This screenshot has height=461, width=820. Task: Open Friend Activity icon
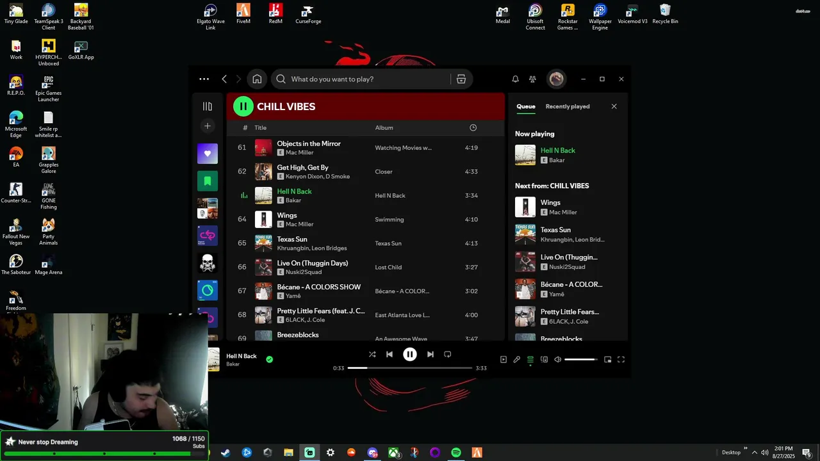[x=532, y=79]
